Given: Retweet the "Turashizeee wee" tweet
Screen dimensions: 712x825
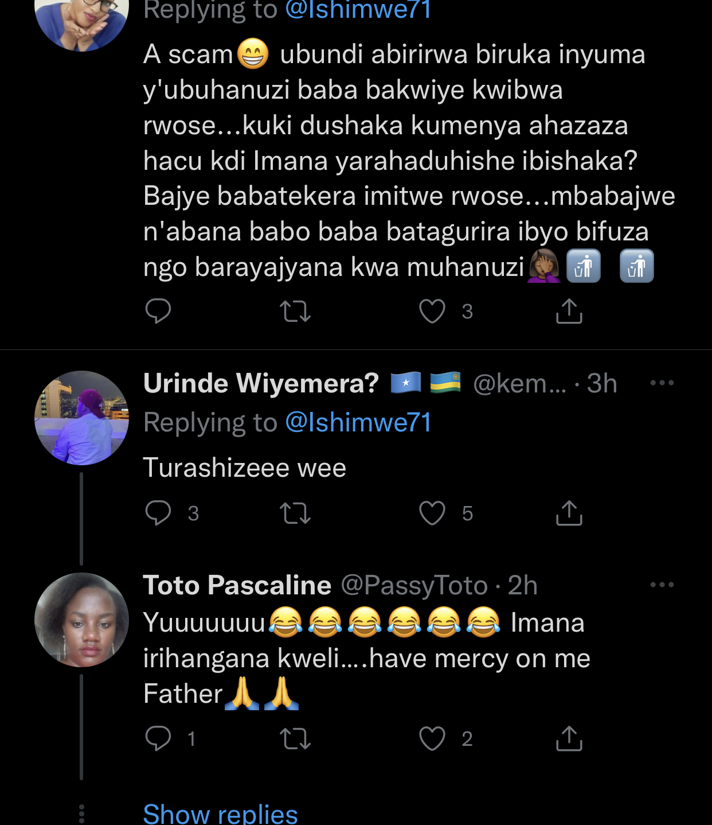Looking at the screenshot, I should coord(295,513).
